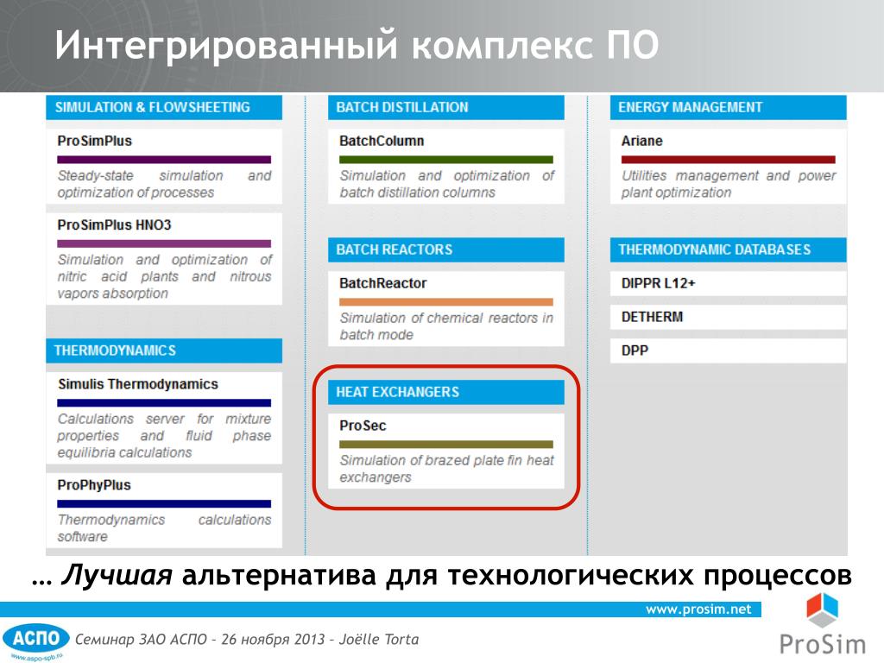Screen dimensions: 884x663
Task: Select the Thermodynamic Databases header
Action: 728,249
